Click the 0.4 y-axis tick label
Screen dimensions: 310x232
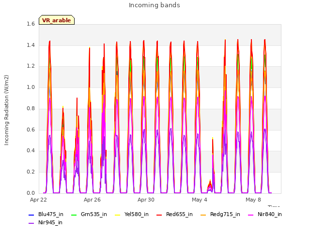(x=31, y=151)
